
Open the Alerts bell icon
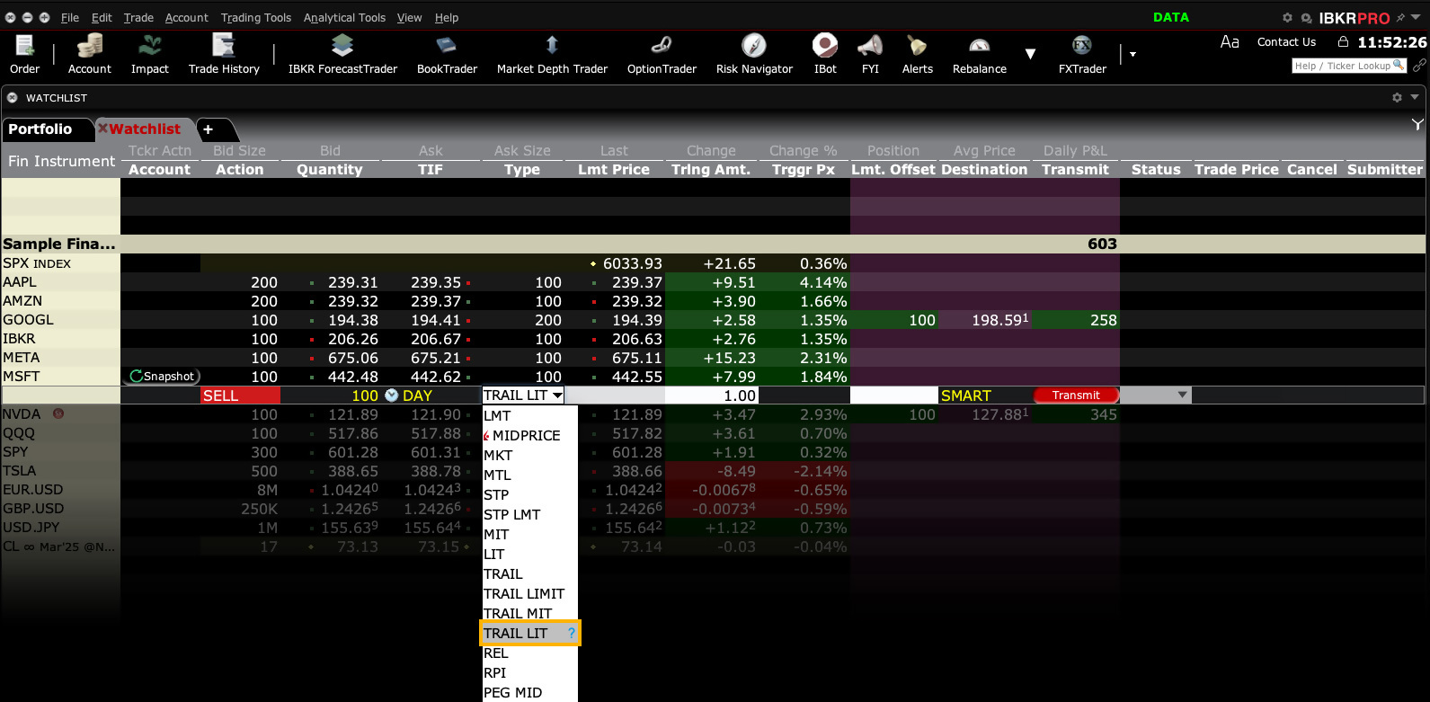917,54
